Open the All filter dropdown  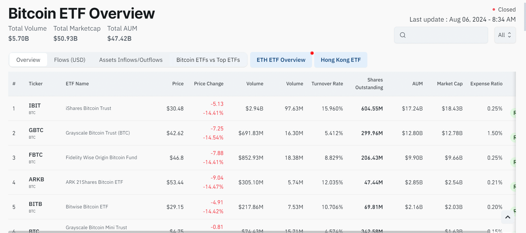tap(505, 35)
